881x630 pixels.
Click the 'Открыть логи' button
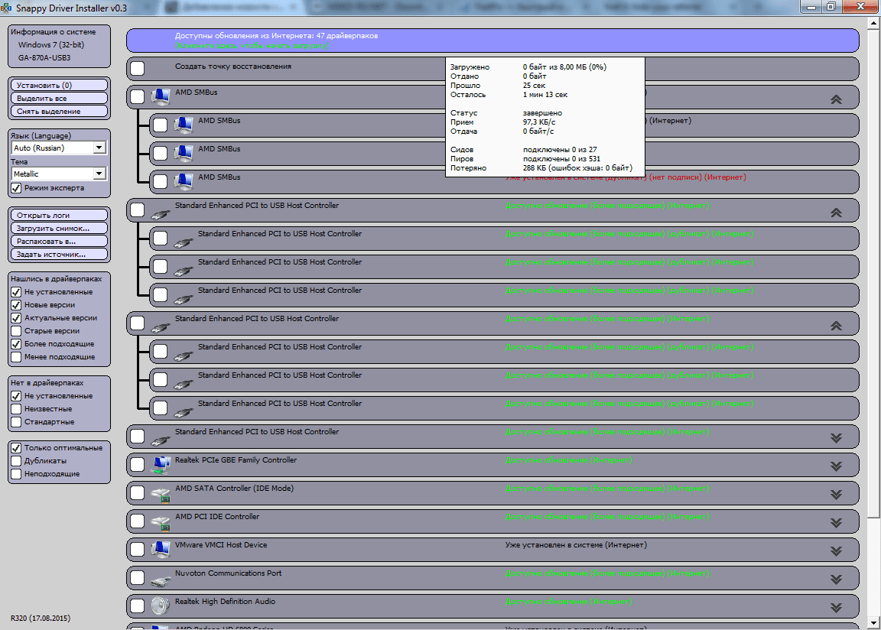coord(59,215)
